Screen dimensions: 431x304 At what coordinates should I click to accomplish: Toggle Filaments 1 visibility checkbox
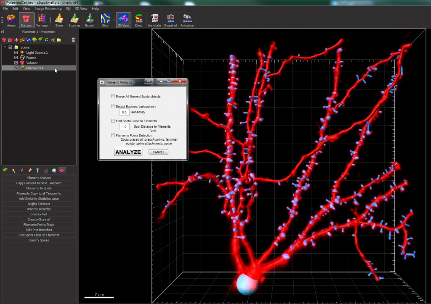point(16,68)
